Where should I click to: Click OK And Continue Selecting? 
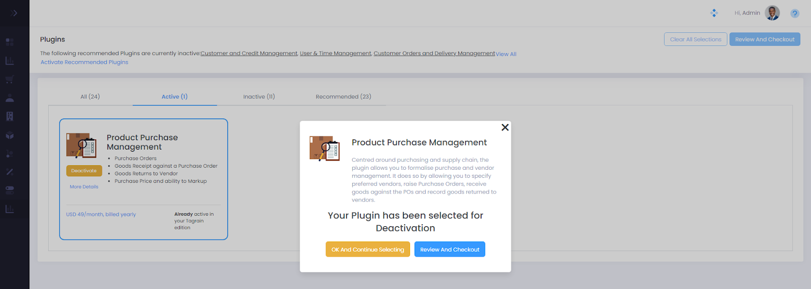click(x=368, y=249)
